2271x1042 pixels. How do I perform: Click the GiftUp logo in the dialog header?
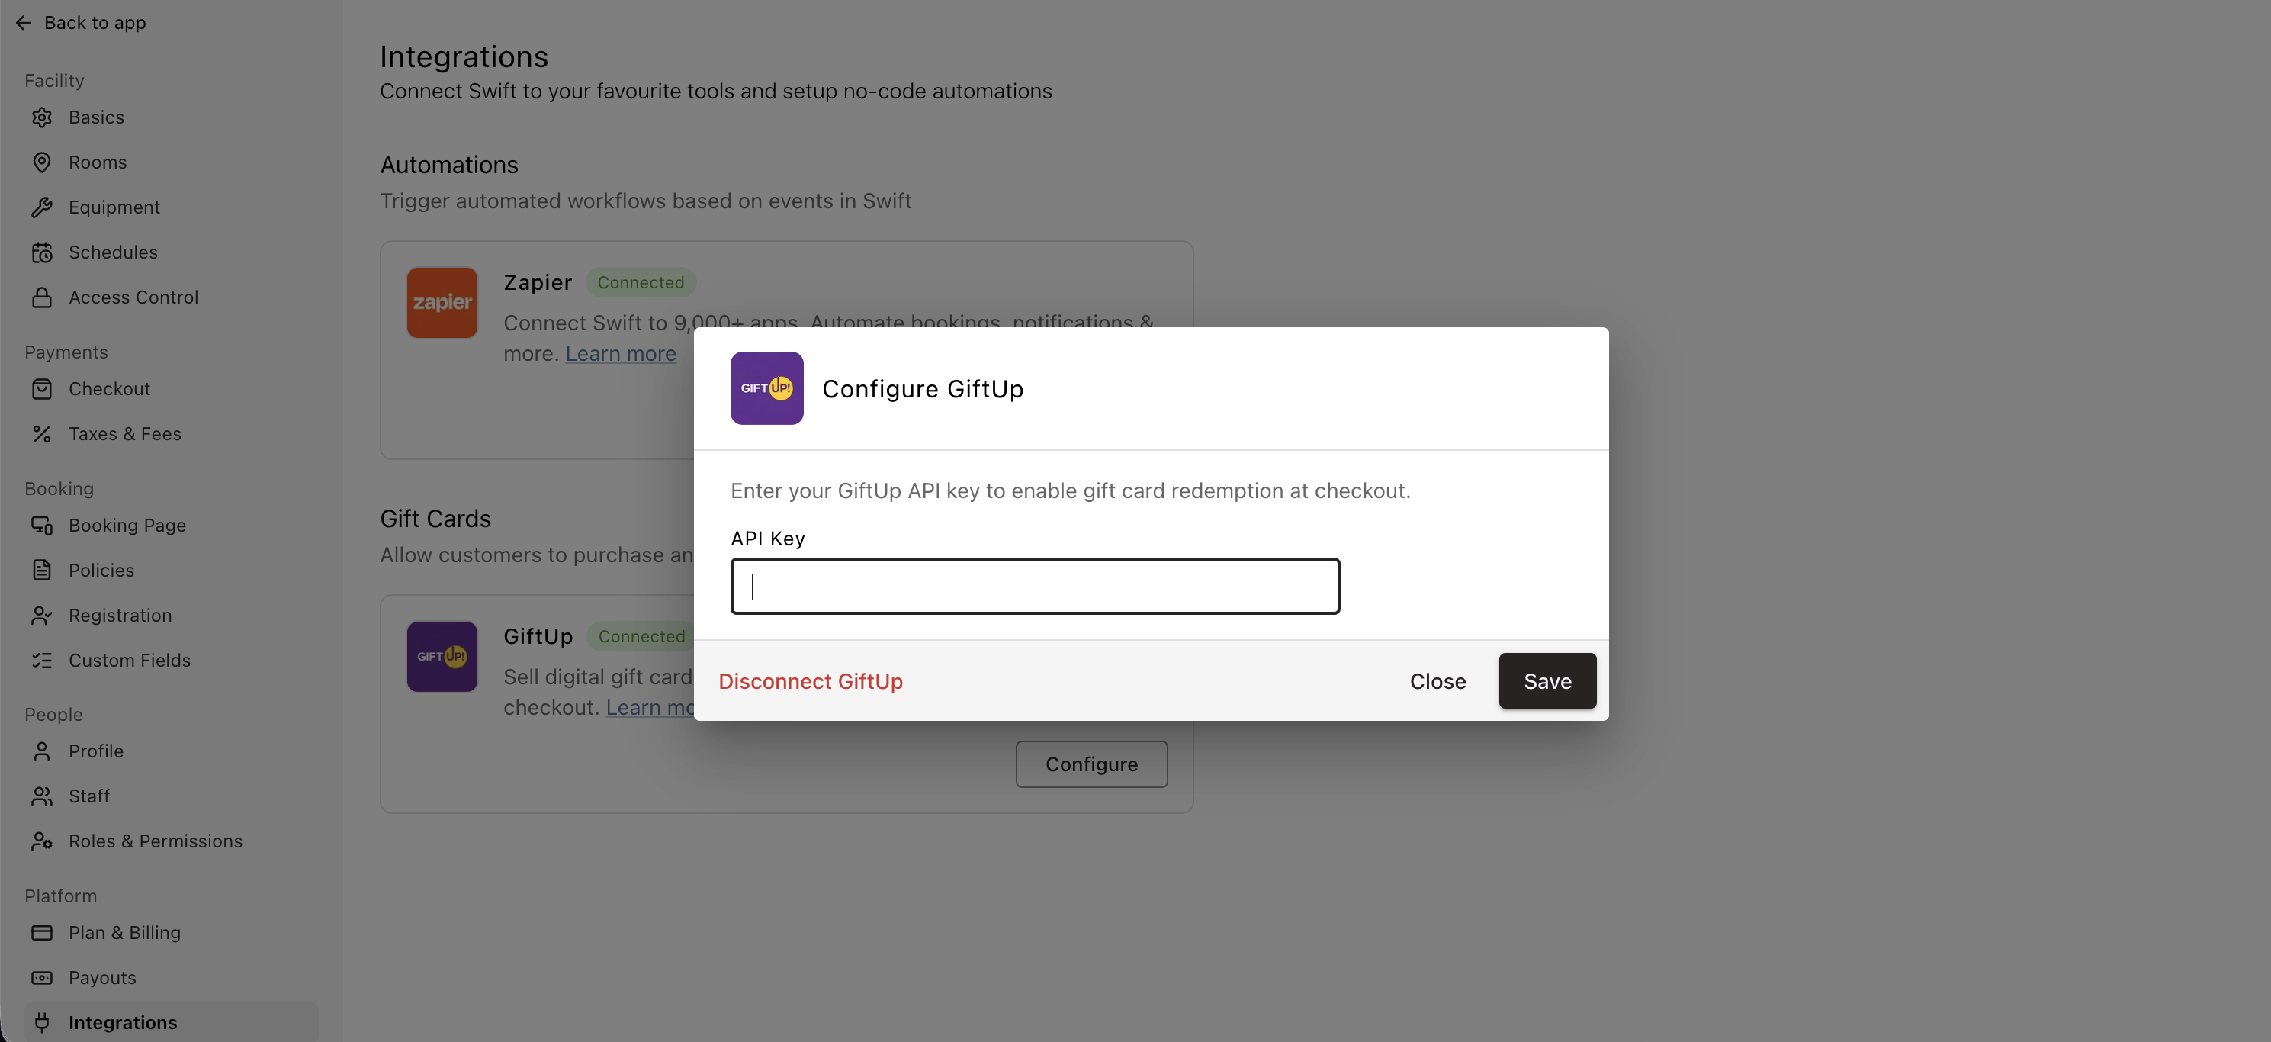[766, 388]
